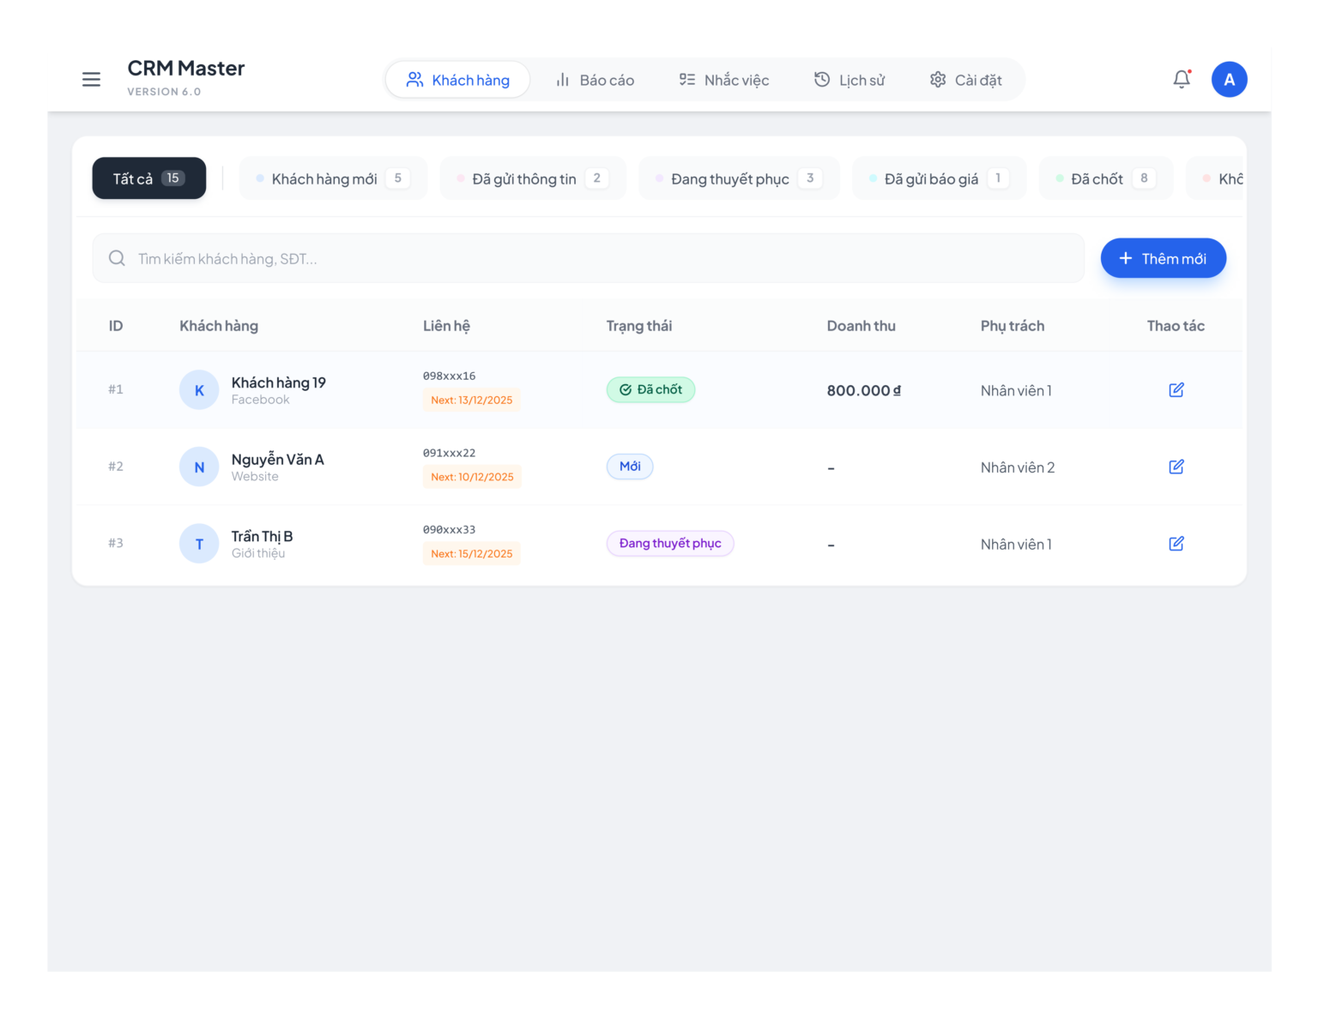Viewport: 1318px width, 1018px height.
Task: Click the name Nguyễn Văn A
Action: click(278, 460)
